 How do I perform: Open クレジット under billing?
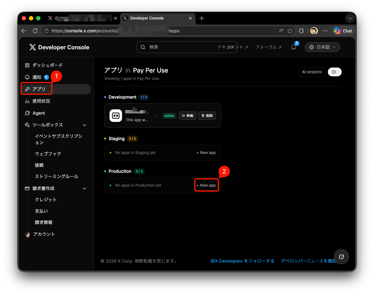45,199
